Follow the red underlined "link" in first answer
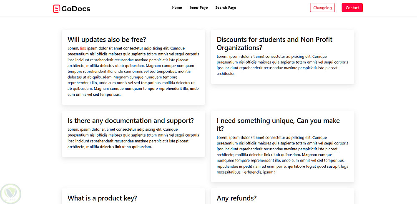This screenshot has width=417, height=204. tap(83, 48)
